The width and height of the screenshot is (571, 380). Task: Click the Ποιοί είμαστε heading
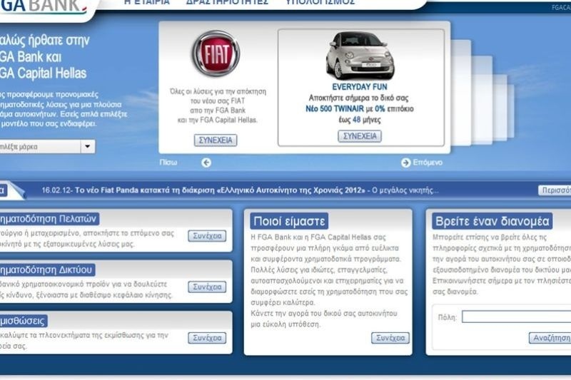pos(289,221)
